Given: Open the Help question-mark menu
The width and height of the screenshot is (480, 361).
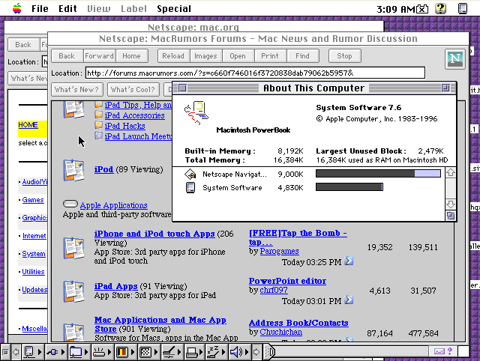Looking at the screenshot, I should pyautogui.click(x=440, y=8).
